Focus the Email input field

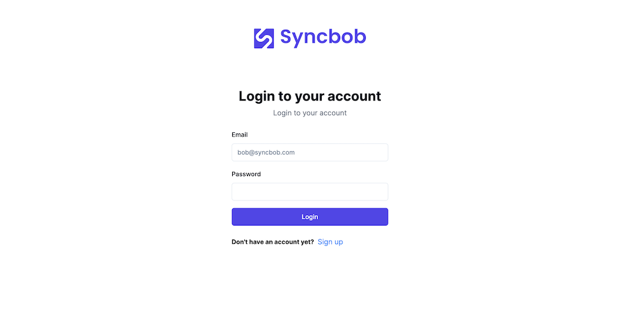[310, 152]
